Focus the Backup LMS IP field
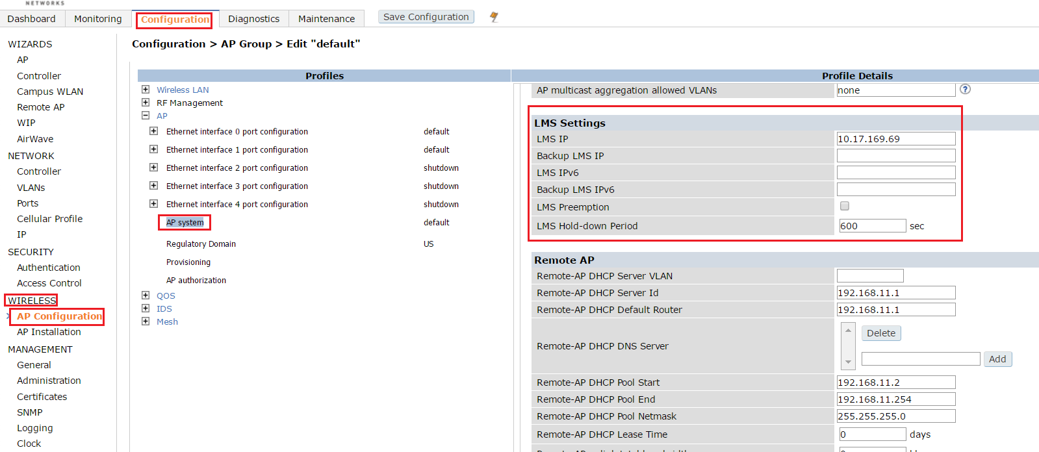The height and width of the screenshot is (452, 1039). point(896,156)
